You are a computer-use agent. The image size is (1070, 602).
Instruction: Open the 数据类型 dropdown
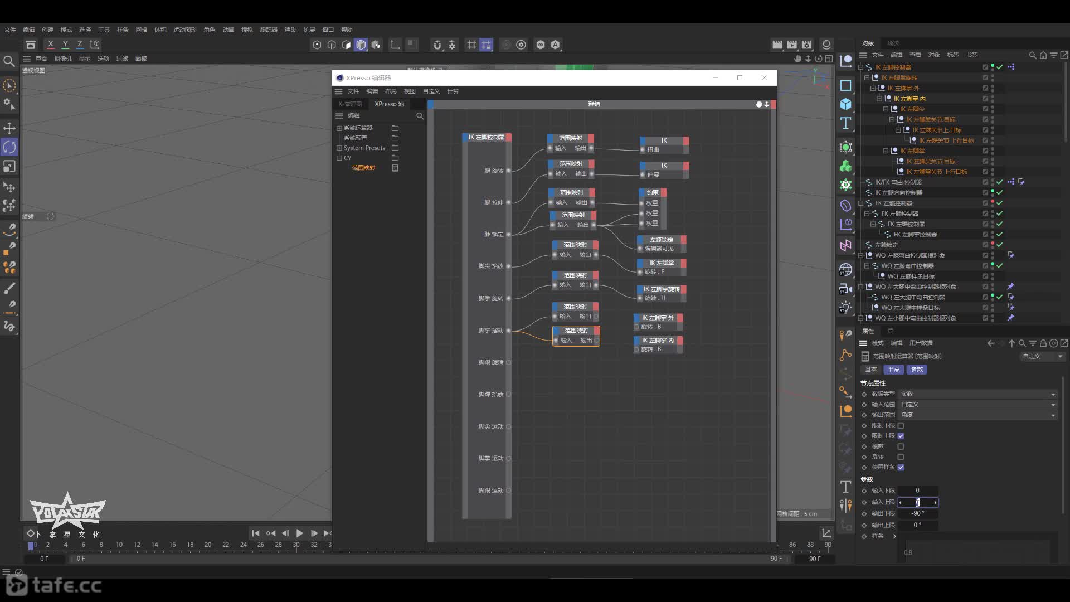(x=978, y=394)
